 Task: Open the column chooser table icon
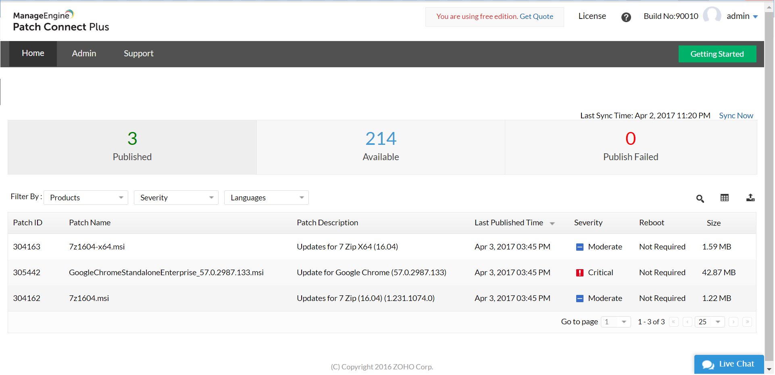point(725,198)
